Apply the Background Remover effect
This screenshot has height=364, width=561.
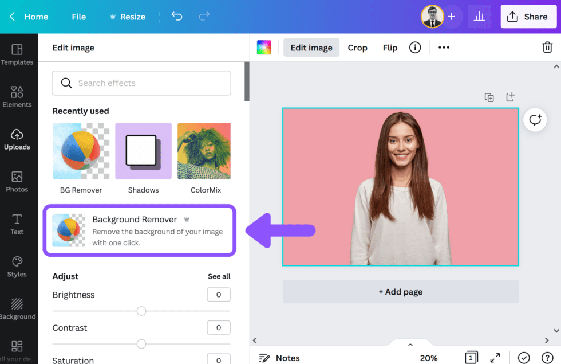[139, 229]
